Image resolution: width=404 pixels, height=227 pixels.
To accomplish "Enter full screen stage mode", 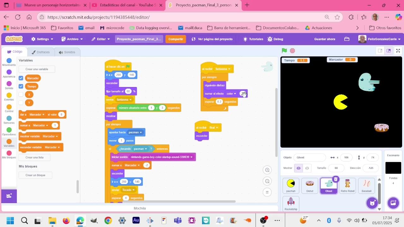I will point(398,51).
